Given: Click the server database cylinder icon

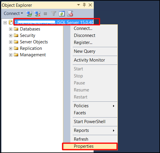Looking at the screenshot, I should pos(11,22).
